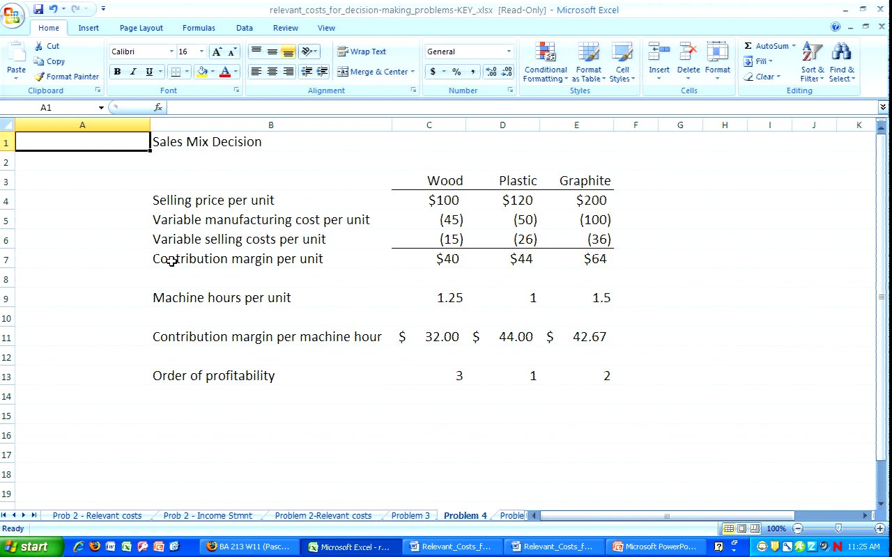Toggle Bold formatting
This screenshot has height=557, width=892.
(x=117, y=72)
